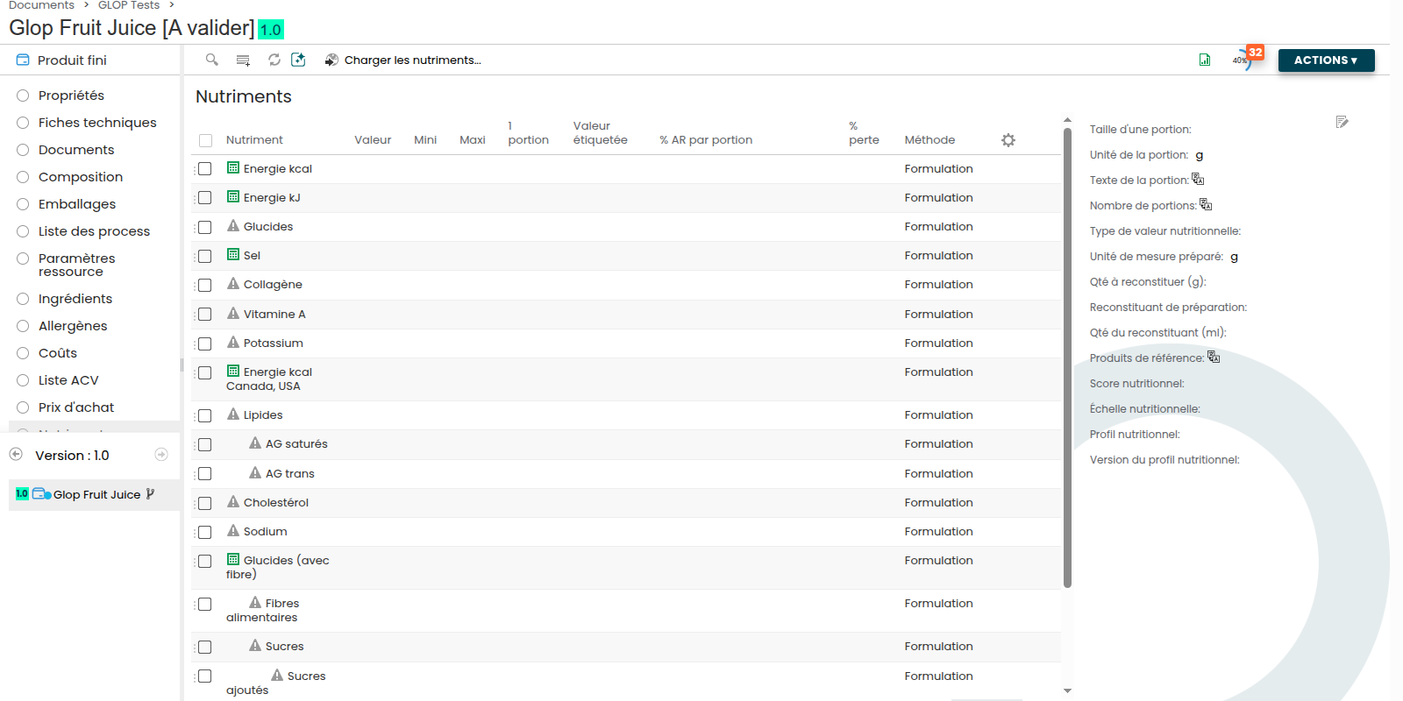The height and width of the screenshot is (701, 1403).
Task: Open the Coûts section
Action: coord(57,353)
